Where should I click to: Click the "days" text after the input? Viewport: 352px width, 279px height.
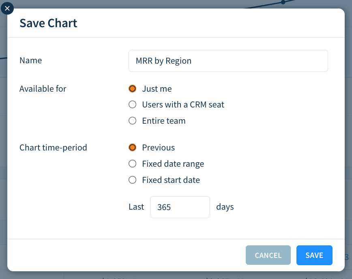pos(225,207)
